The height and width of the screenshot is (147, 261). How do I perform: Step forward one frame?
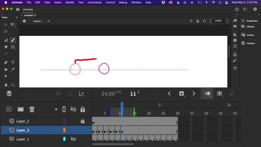(x=194, y=94)
